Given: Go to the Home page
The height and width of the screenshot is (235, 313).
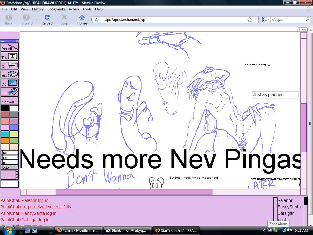Looking at the screenshot, I should click(82, 20).
